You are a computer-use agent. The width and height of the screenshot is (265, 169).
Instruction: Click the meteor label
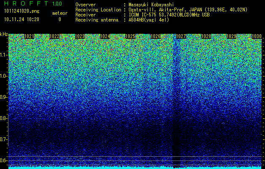pos(60,13)
